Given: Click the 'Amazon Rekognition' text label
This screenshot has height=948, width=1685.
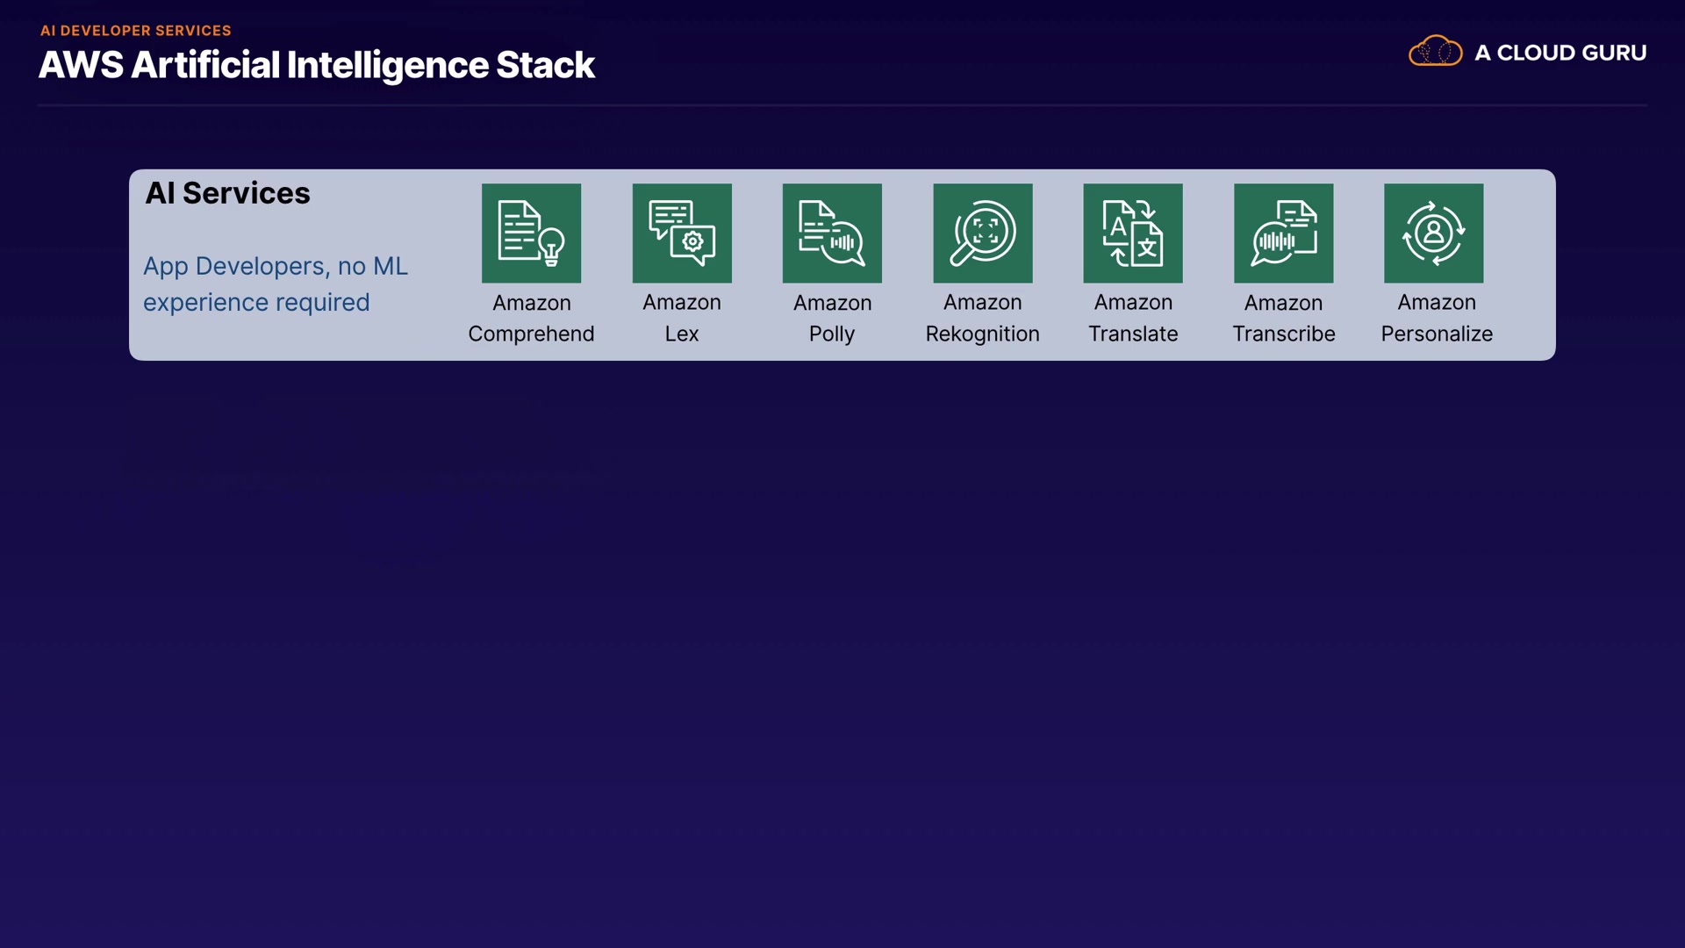Looking at the screenshot, I should coord(982,318).
